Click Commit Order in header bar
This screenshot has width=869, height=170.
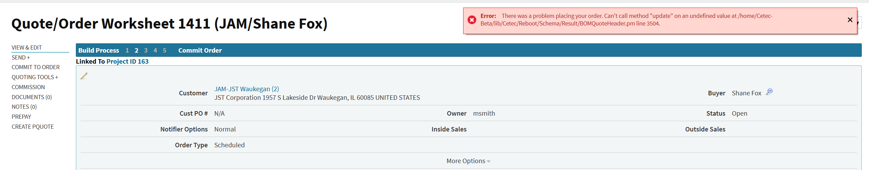click(200, 51)
